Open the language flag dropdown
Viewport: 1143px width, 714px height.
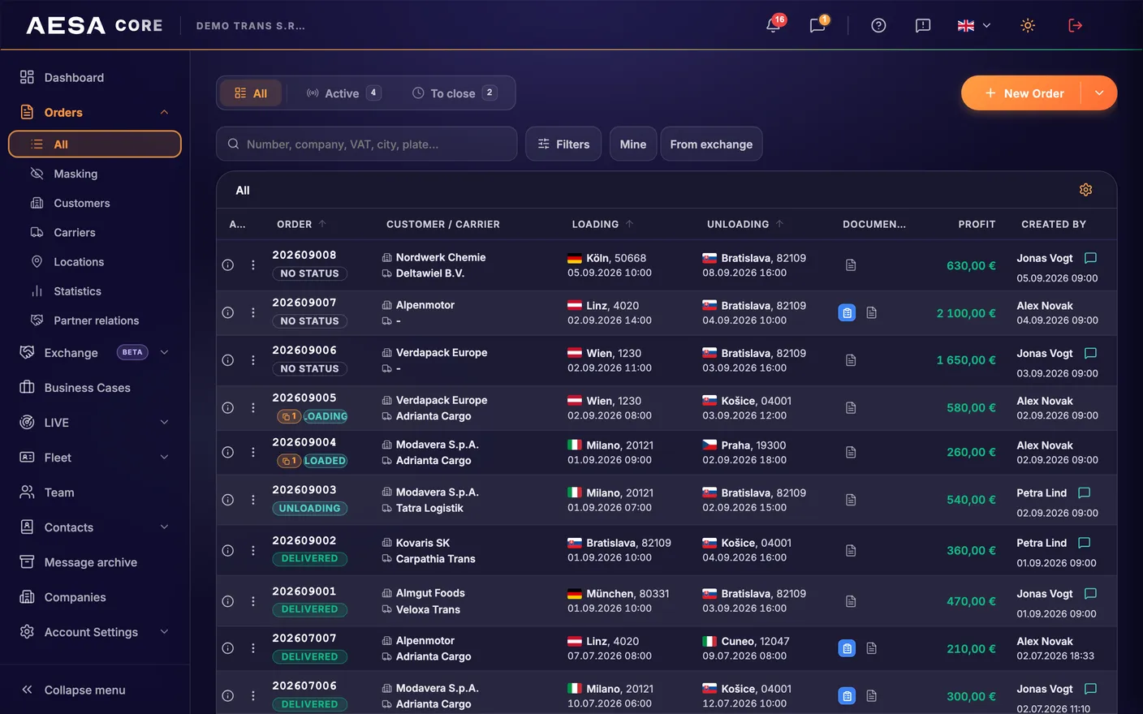click(x=974, y=25)
